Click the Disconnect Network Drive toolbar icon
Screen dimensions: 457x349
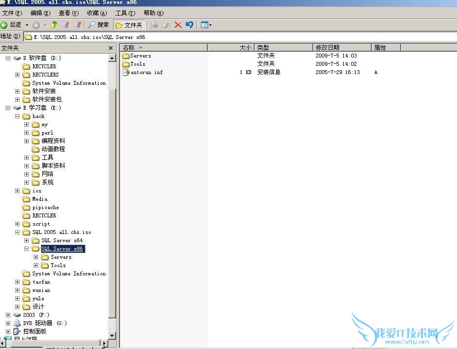(x=78, y=25)
